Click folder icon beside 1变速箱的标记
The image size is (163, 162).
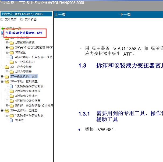12,43
